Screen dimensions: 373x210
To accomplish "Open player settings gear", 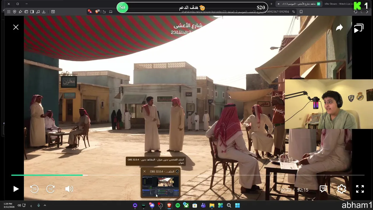I will pyautogui.click(x=342, y=189).
